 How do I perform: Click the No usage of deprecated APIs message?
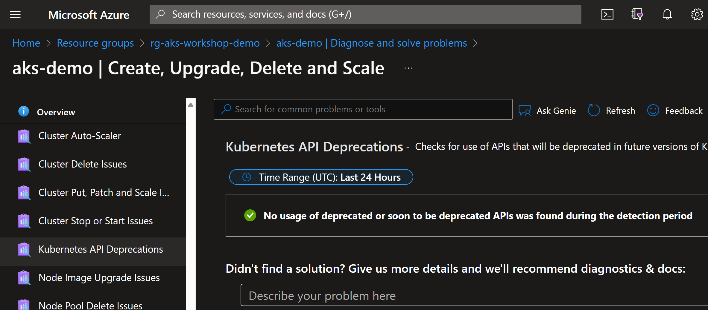click(x=478, y=216)
